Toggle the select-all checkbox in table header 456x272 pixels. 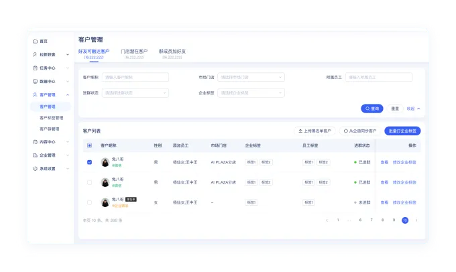tap(89, 145)
